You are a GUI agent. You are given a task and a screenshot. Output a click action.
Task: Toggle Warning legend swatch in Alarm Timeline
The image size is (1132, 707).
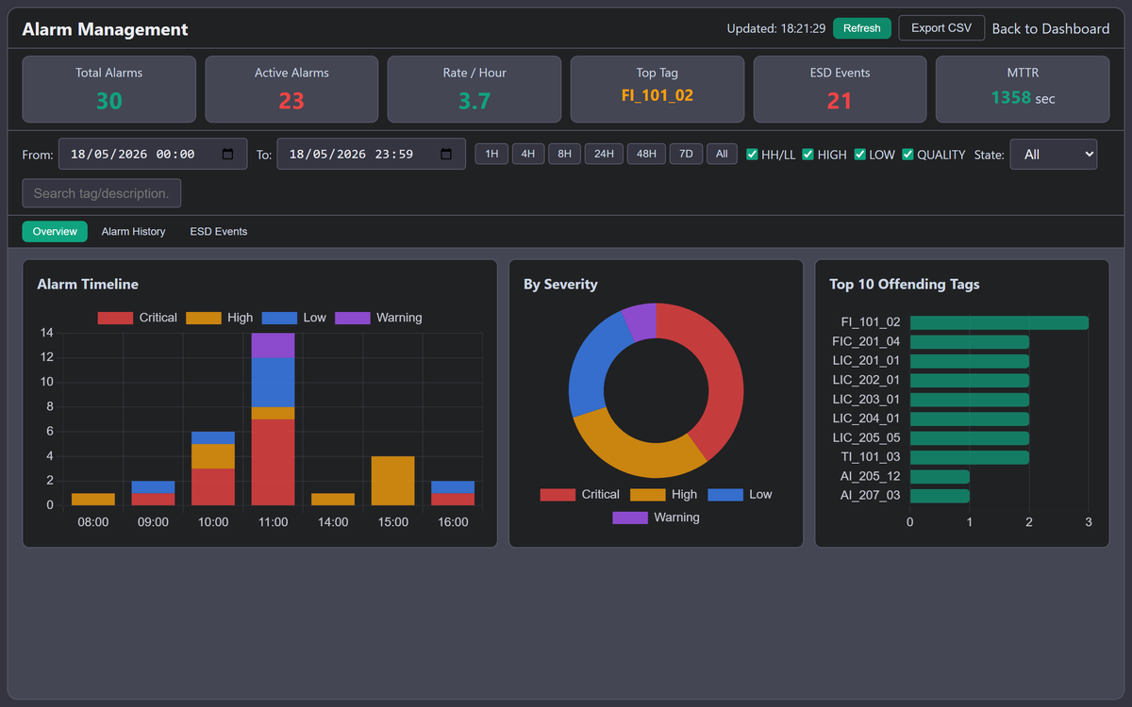pyautogui.click(x=353, y=318)
